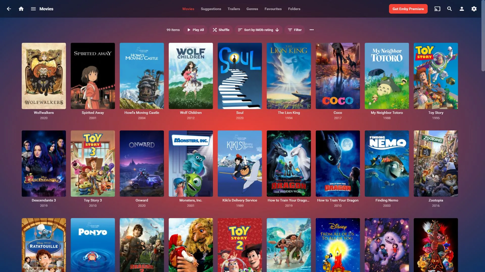Viewport: 485px width, 272px height.
Task: Open the Sort by IMDb rating dropdown
Action: pos(259,30)
